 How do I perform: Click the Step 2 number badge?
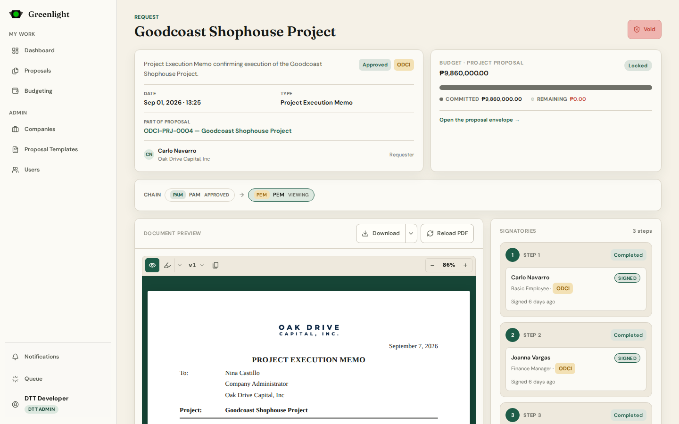[x=513, y=335]
